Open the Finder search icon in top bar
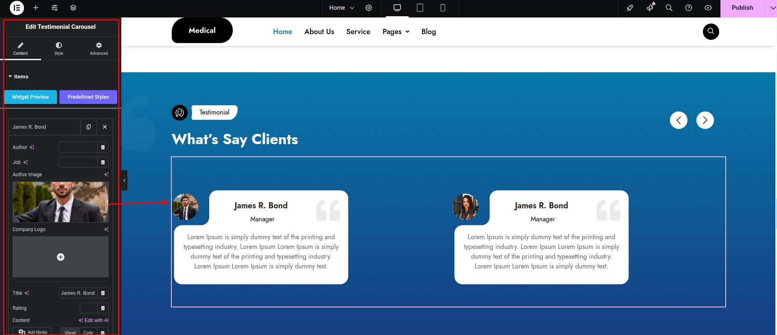 click(x=669, y=8)
